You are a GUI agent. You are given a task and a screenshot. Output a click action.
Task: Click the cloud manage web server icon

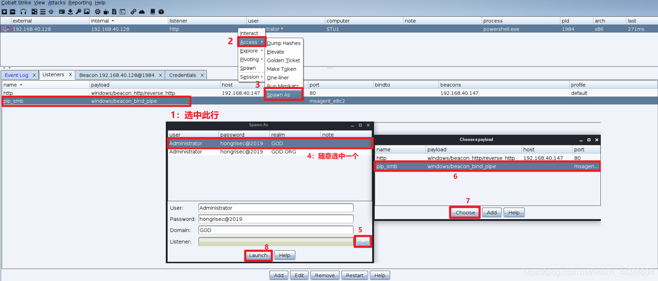(x=142, y=12)
